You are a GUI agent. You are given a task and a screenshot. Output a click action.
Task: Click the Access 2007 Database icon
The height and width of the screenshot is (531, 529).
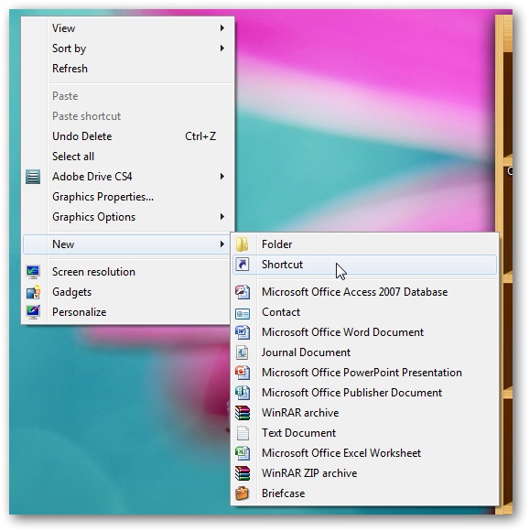tap(243, 292)
